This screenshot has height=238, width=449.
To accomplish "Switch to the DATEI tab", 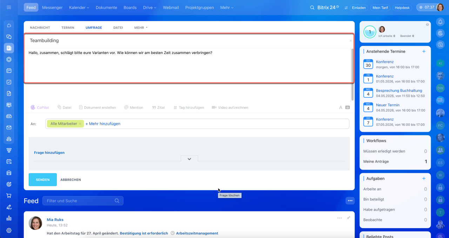I will 118,27.
